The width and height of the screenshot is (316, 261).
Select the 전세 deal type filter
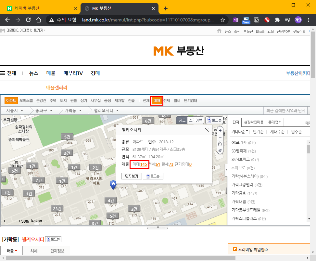click(x=167, y=100)
